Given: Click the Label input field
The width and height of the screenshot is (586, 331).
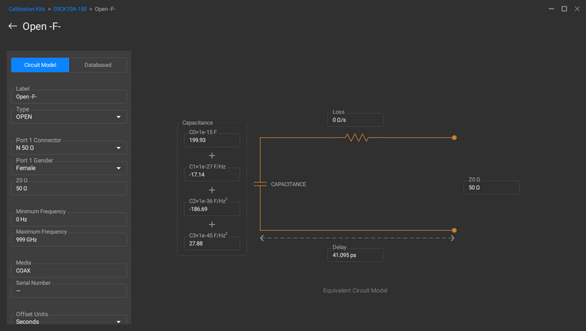Looking at the screenshot, I should point(71,97).
